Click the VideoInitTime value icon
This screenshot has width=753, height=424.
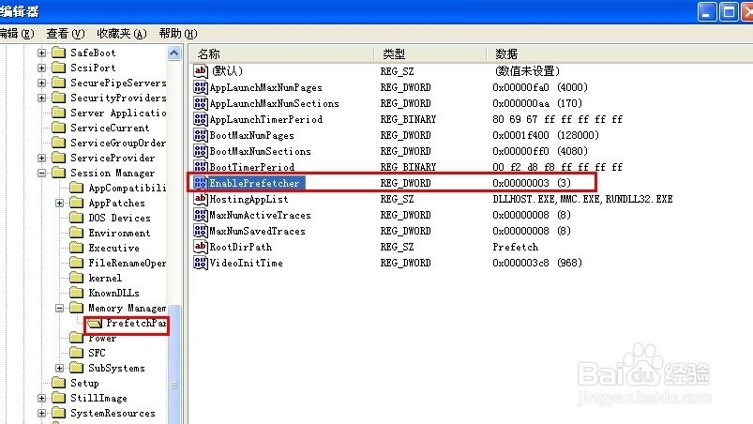[201, 263]
